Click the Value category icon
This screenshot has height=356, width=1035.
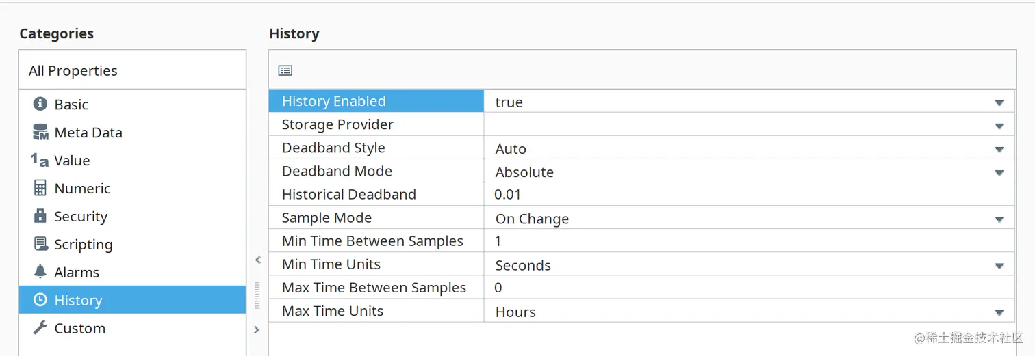point(40,161)
